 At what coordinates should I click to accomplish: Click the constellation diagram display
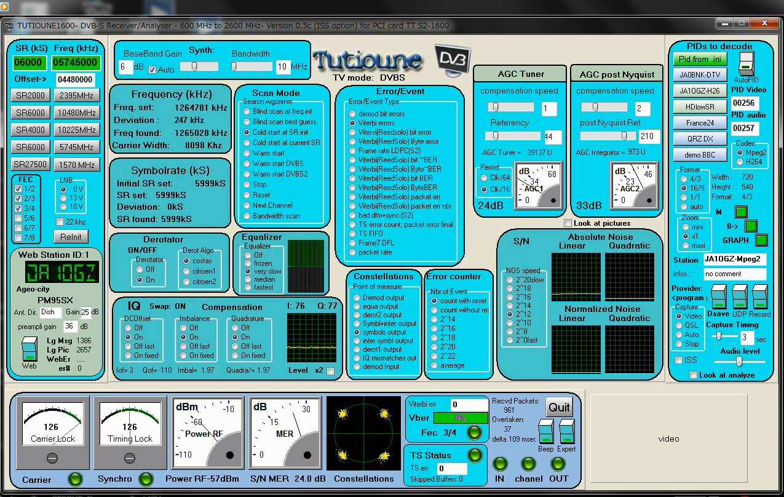coord(364,434)
